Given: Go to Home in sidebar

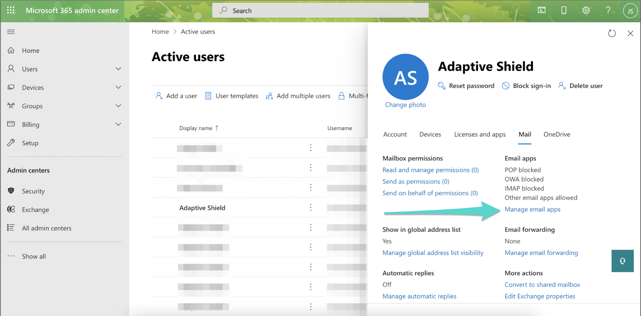Looking at the screenshot, I should [30, 50].
